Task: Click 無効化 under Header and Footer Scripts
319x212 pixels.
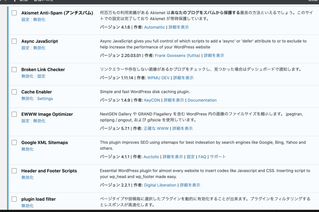Action: click(27, 177)
